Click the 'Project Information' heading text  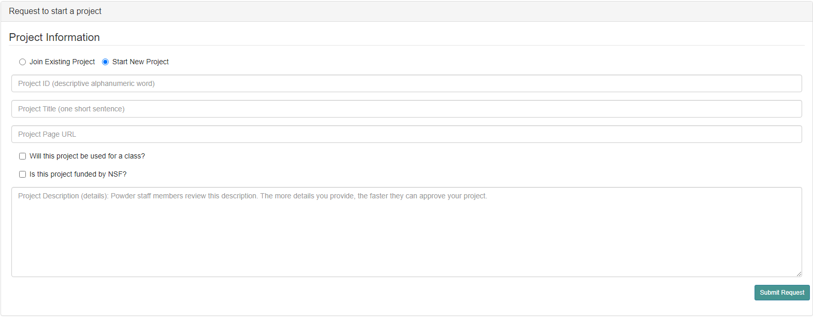point(54,37)
